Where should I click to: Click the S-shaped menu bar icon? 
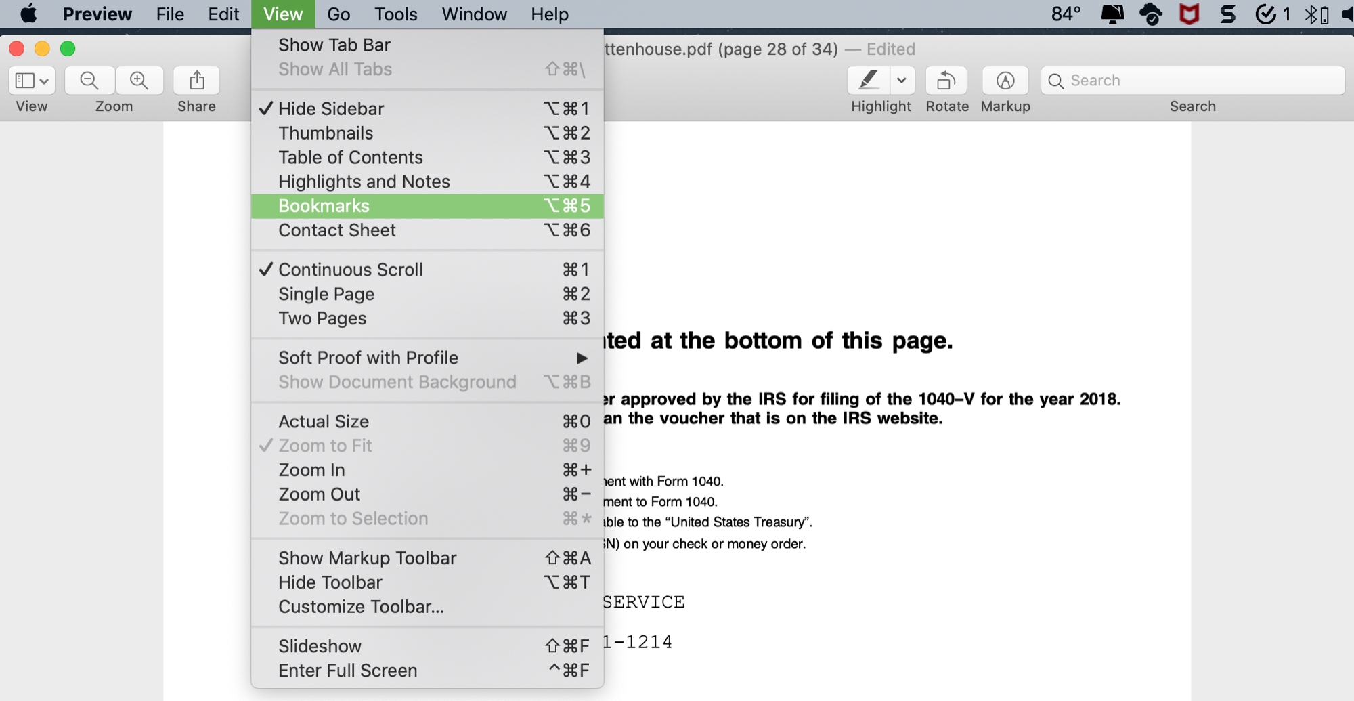1227,14
